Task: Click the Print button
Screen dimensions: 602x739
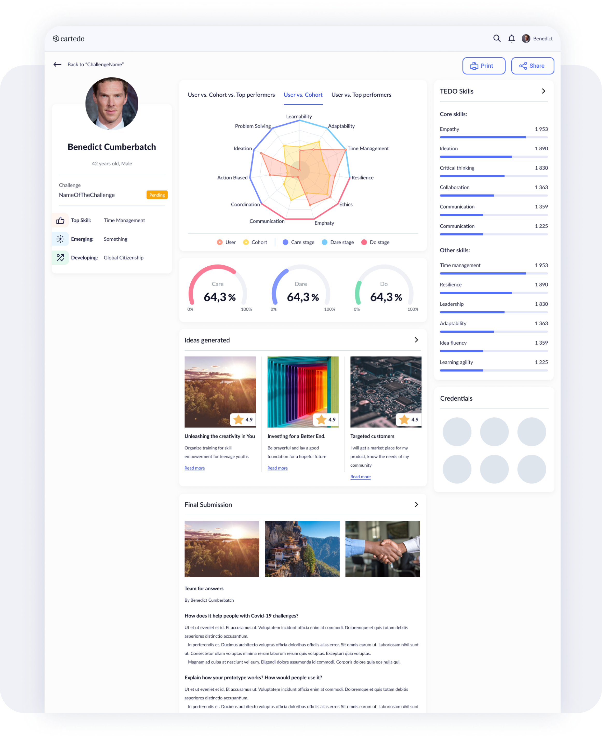Action: (483, 66)
